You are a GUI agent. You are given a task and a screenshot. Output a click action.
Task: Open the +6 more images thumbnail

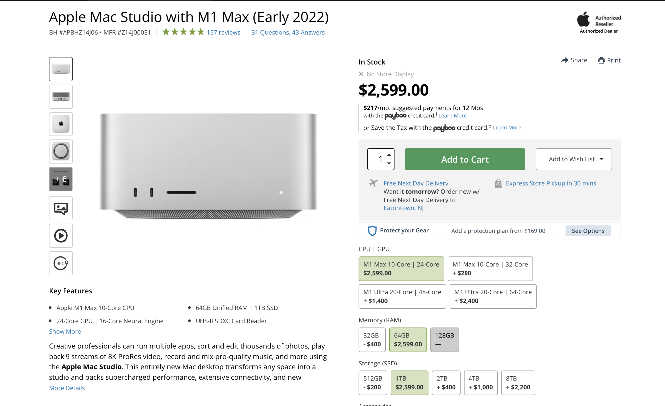tap(61, 179)
